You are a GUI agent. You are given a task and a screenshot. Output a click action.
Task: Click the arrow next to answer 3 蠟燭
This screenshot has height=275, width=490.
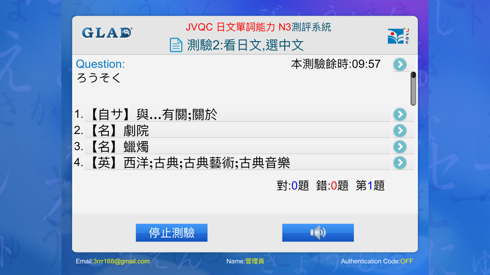point(400,147)
